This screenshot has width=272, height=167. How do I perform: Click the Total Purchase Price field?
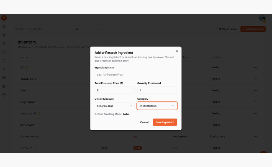[115, 90]
